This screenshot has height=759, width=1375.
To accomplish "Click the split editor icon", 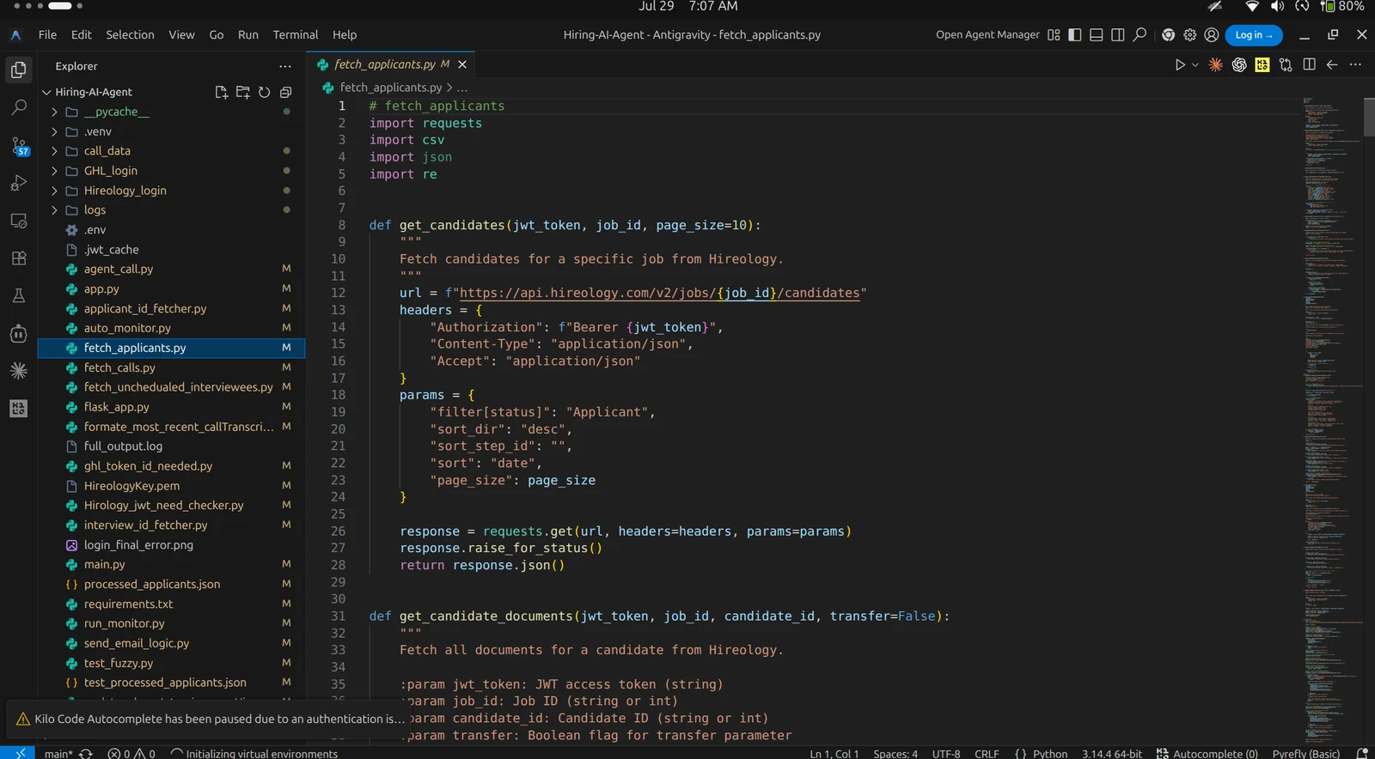I will click(x=1309, y=64).
